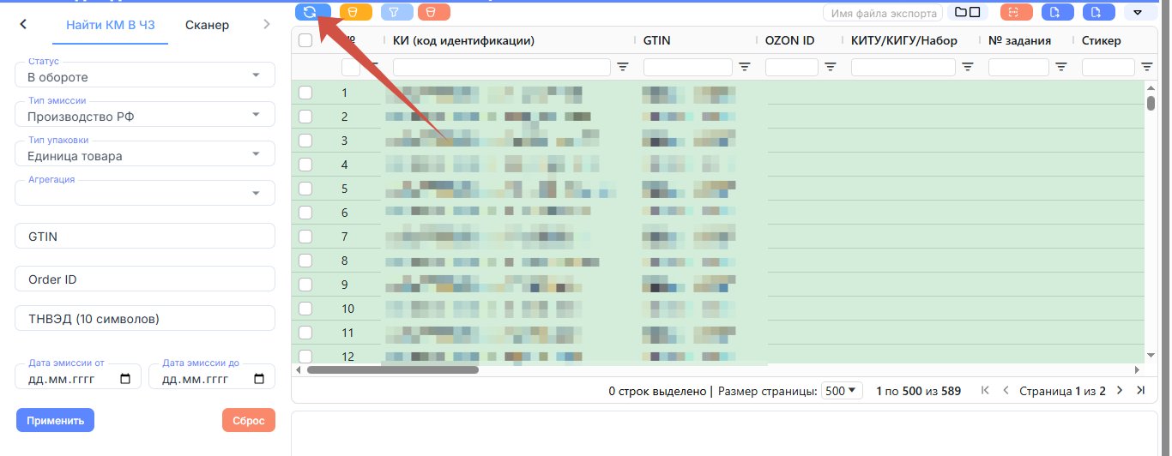Select the Найти КМ в ЧЗ tab

(111, 25)
